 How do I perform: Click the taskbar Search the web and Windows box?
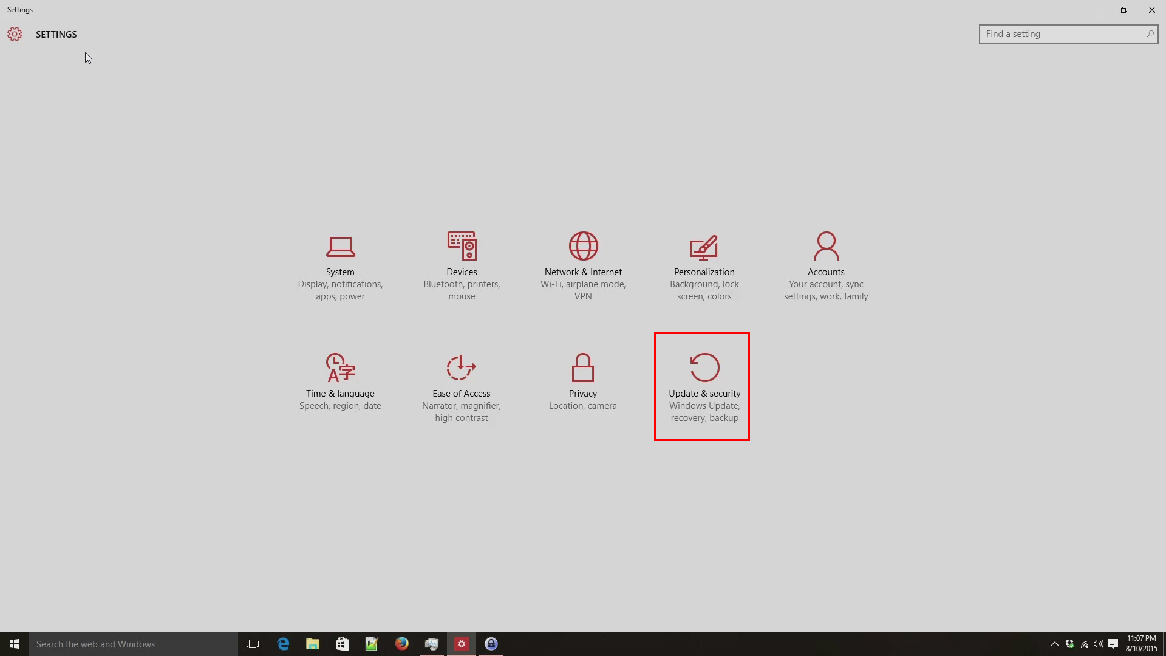134,644
